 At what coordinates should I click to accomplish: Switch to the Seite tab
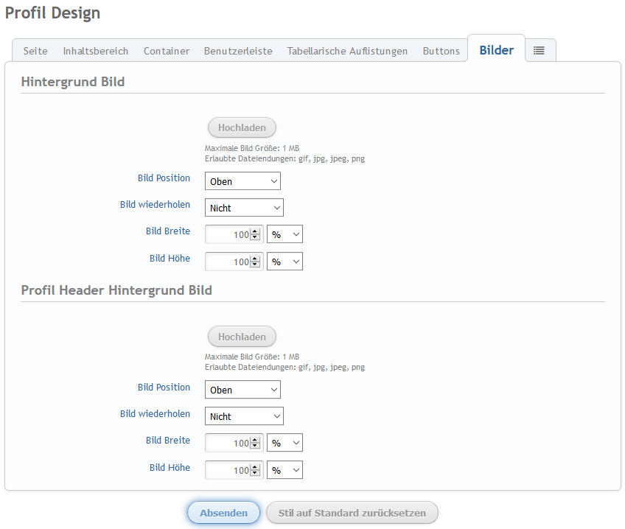point(35,51)
